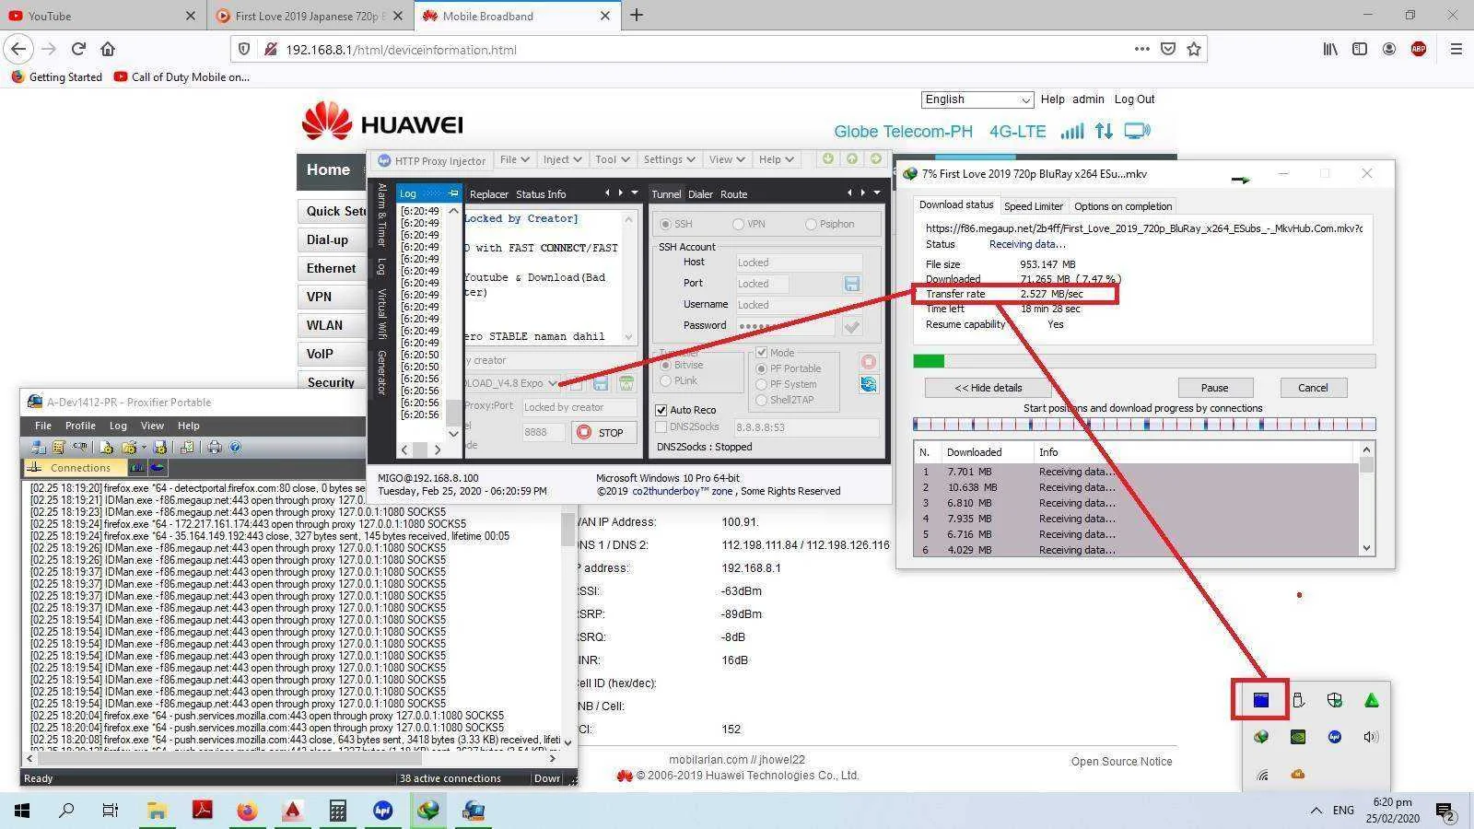Open the Inject dropdown menu
Image resolution: width=1474 pixels, height=829 pixels.
(x=562, y=159)
